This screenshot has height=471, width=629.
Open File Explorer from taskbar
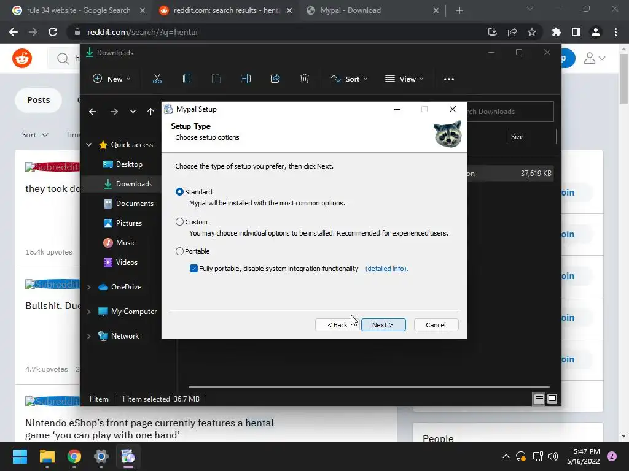pyautogui.click(x=47, y=456)
